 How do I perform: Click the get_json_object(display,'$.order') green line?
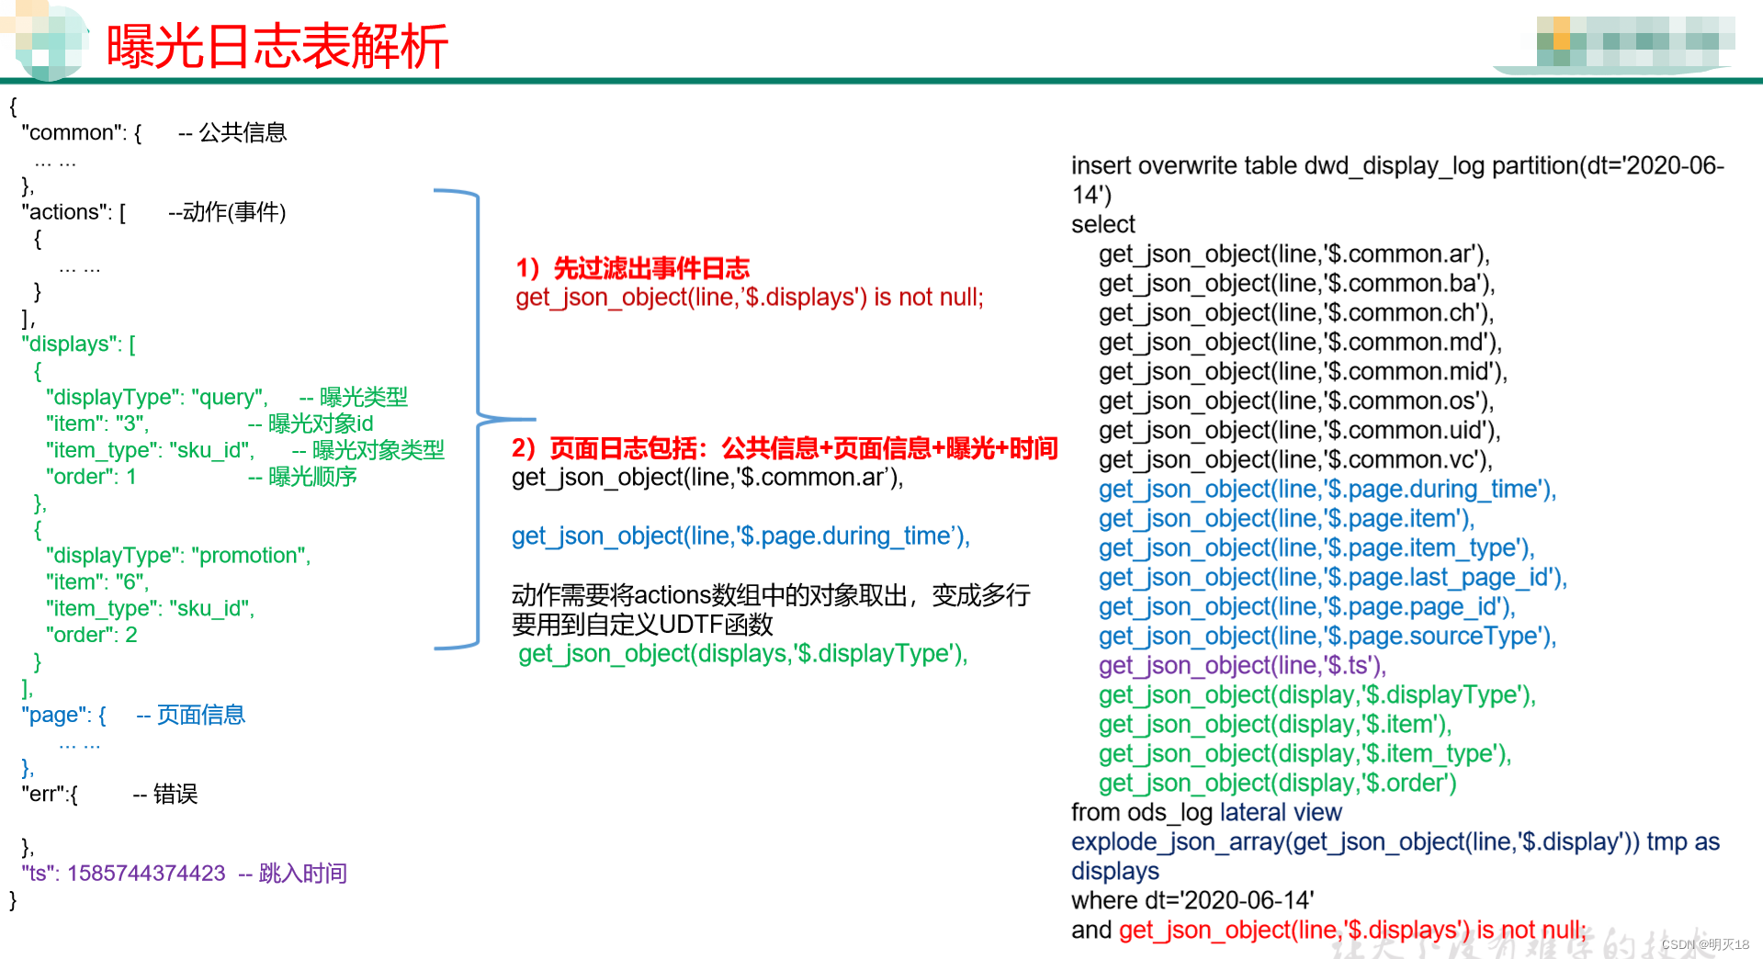[x=1277, y=783]
